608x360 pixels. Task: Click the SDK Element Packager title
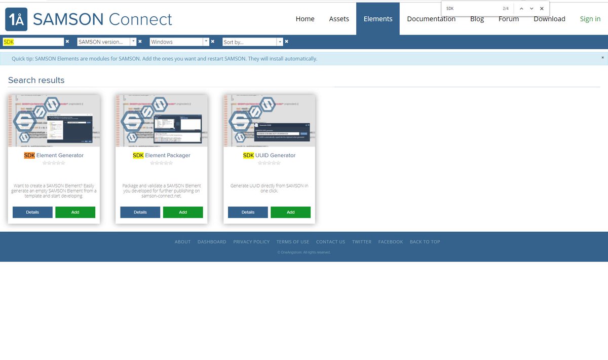click(162, 155)
